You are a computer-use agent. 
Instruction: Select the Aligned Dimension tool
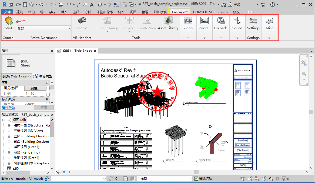[79, 4]
